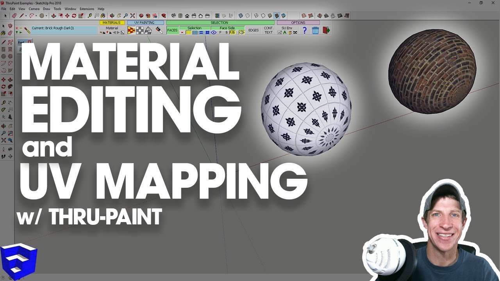Click the MATERIALS yellow section header
Image resolution: width=500 pixels, height=281 pixels.
click(112, 23)
